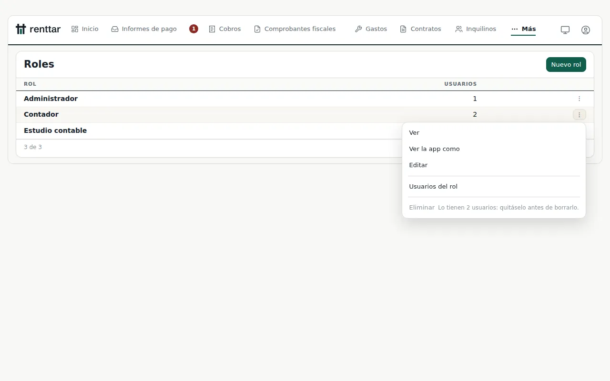Click the Informes de pago inbox icon
Viewport: 610px width, 381px height.
[x=115, y=29]
